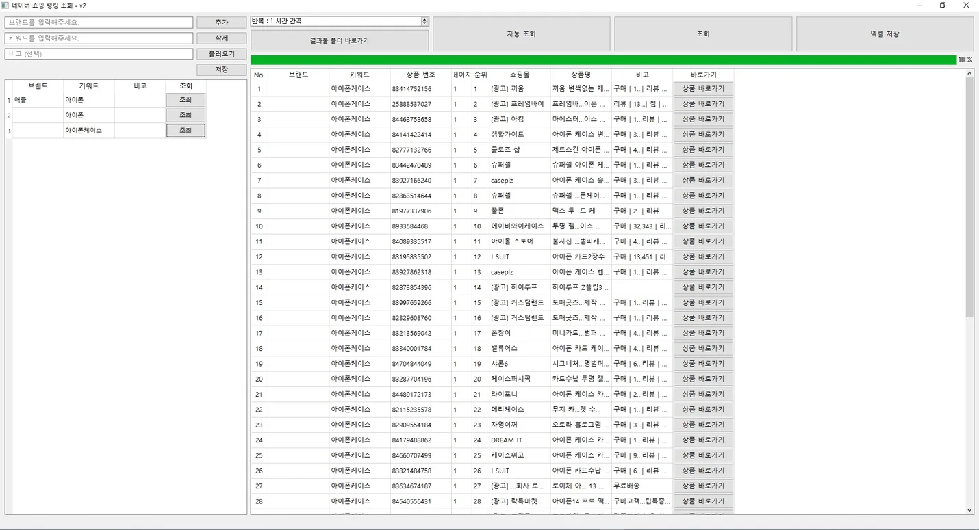Viewport: 979px width, 530px height.
Task: Click the app icon in the title bar
Action: click(x=5, y=5)
